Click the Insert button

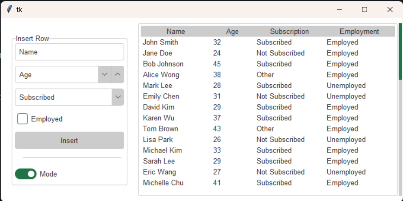pyautogui.click(x=69, y=140)
